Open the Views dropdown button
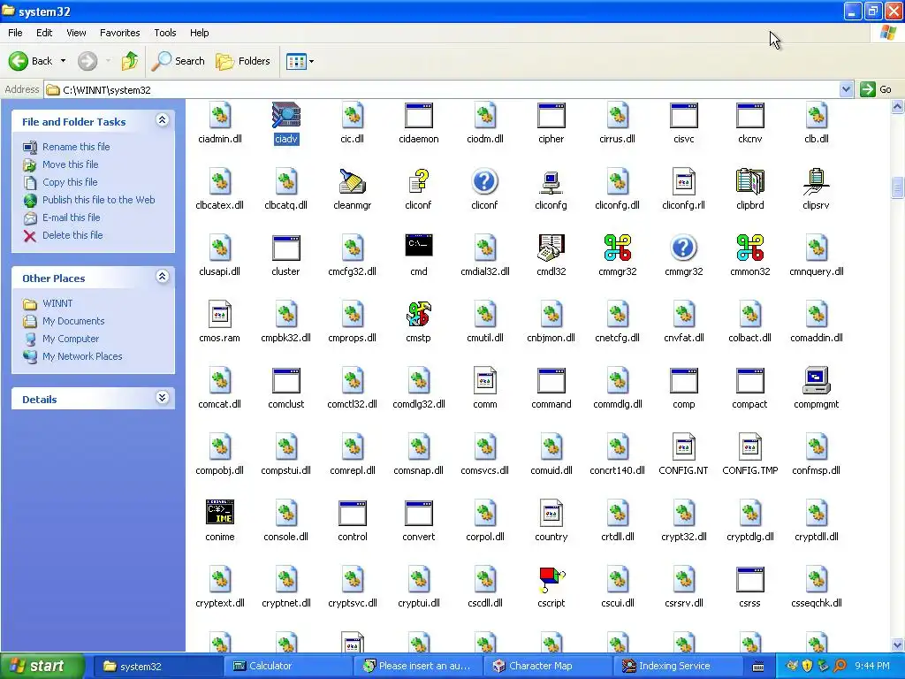 (300, 61)
